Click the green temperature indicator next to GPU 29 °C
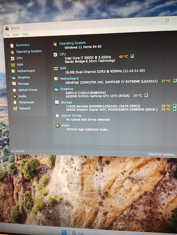177x235 pixels. point(146,95)
